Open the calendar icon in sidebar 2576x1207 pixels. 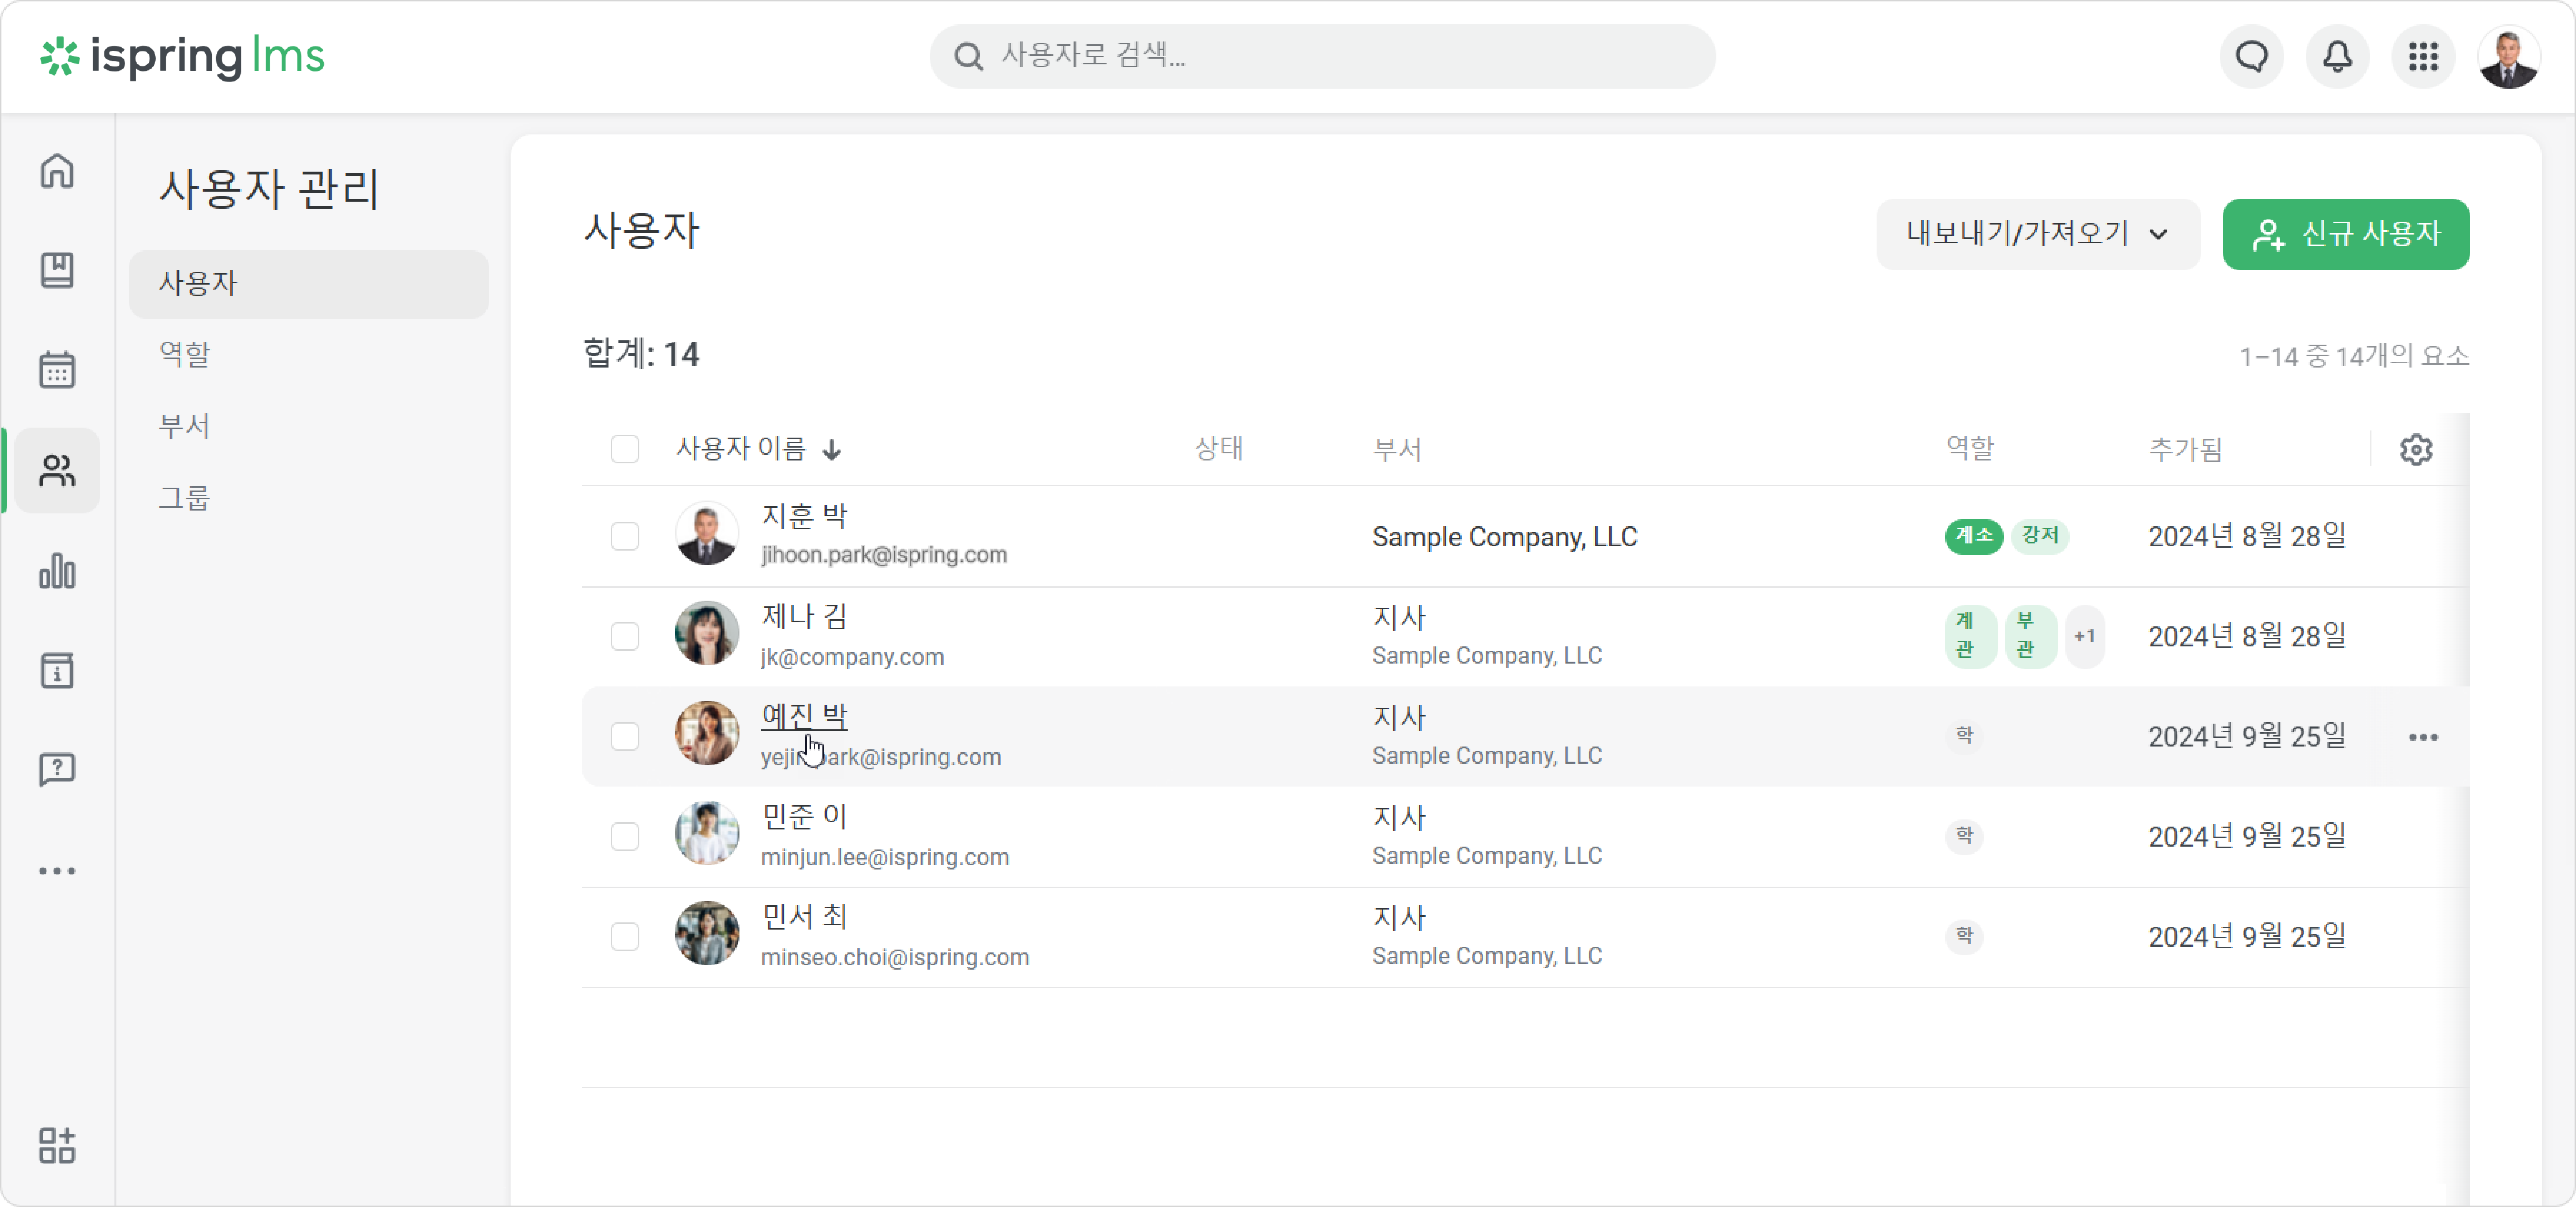57,370
